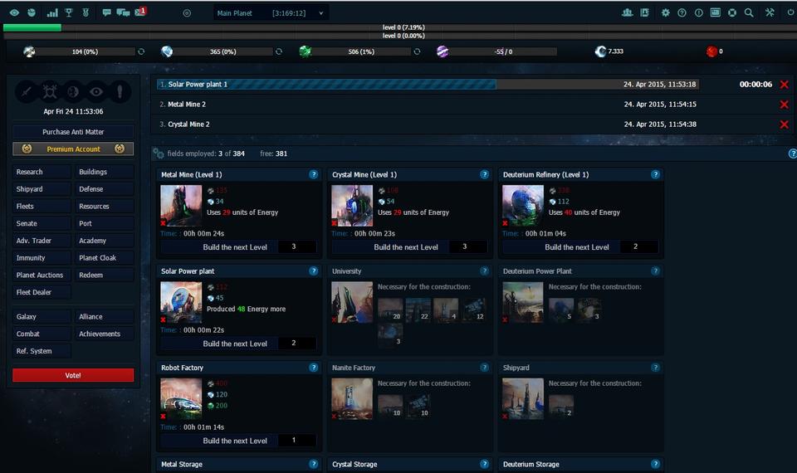Viewport: 797px width, 473px height.
Task: Build the next level of Robot Factory
Action: [x=235, y=441]
